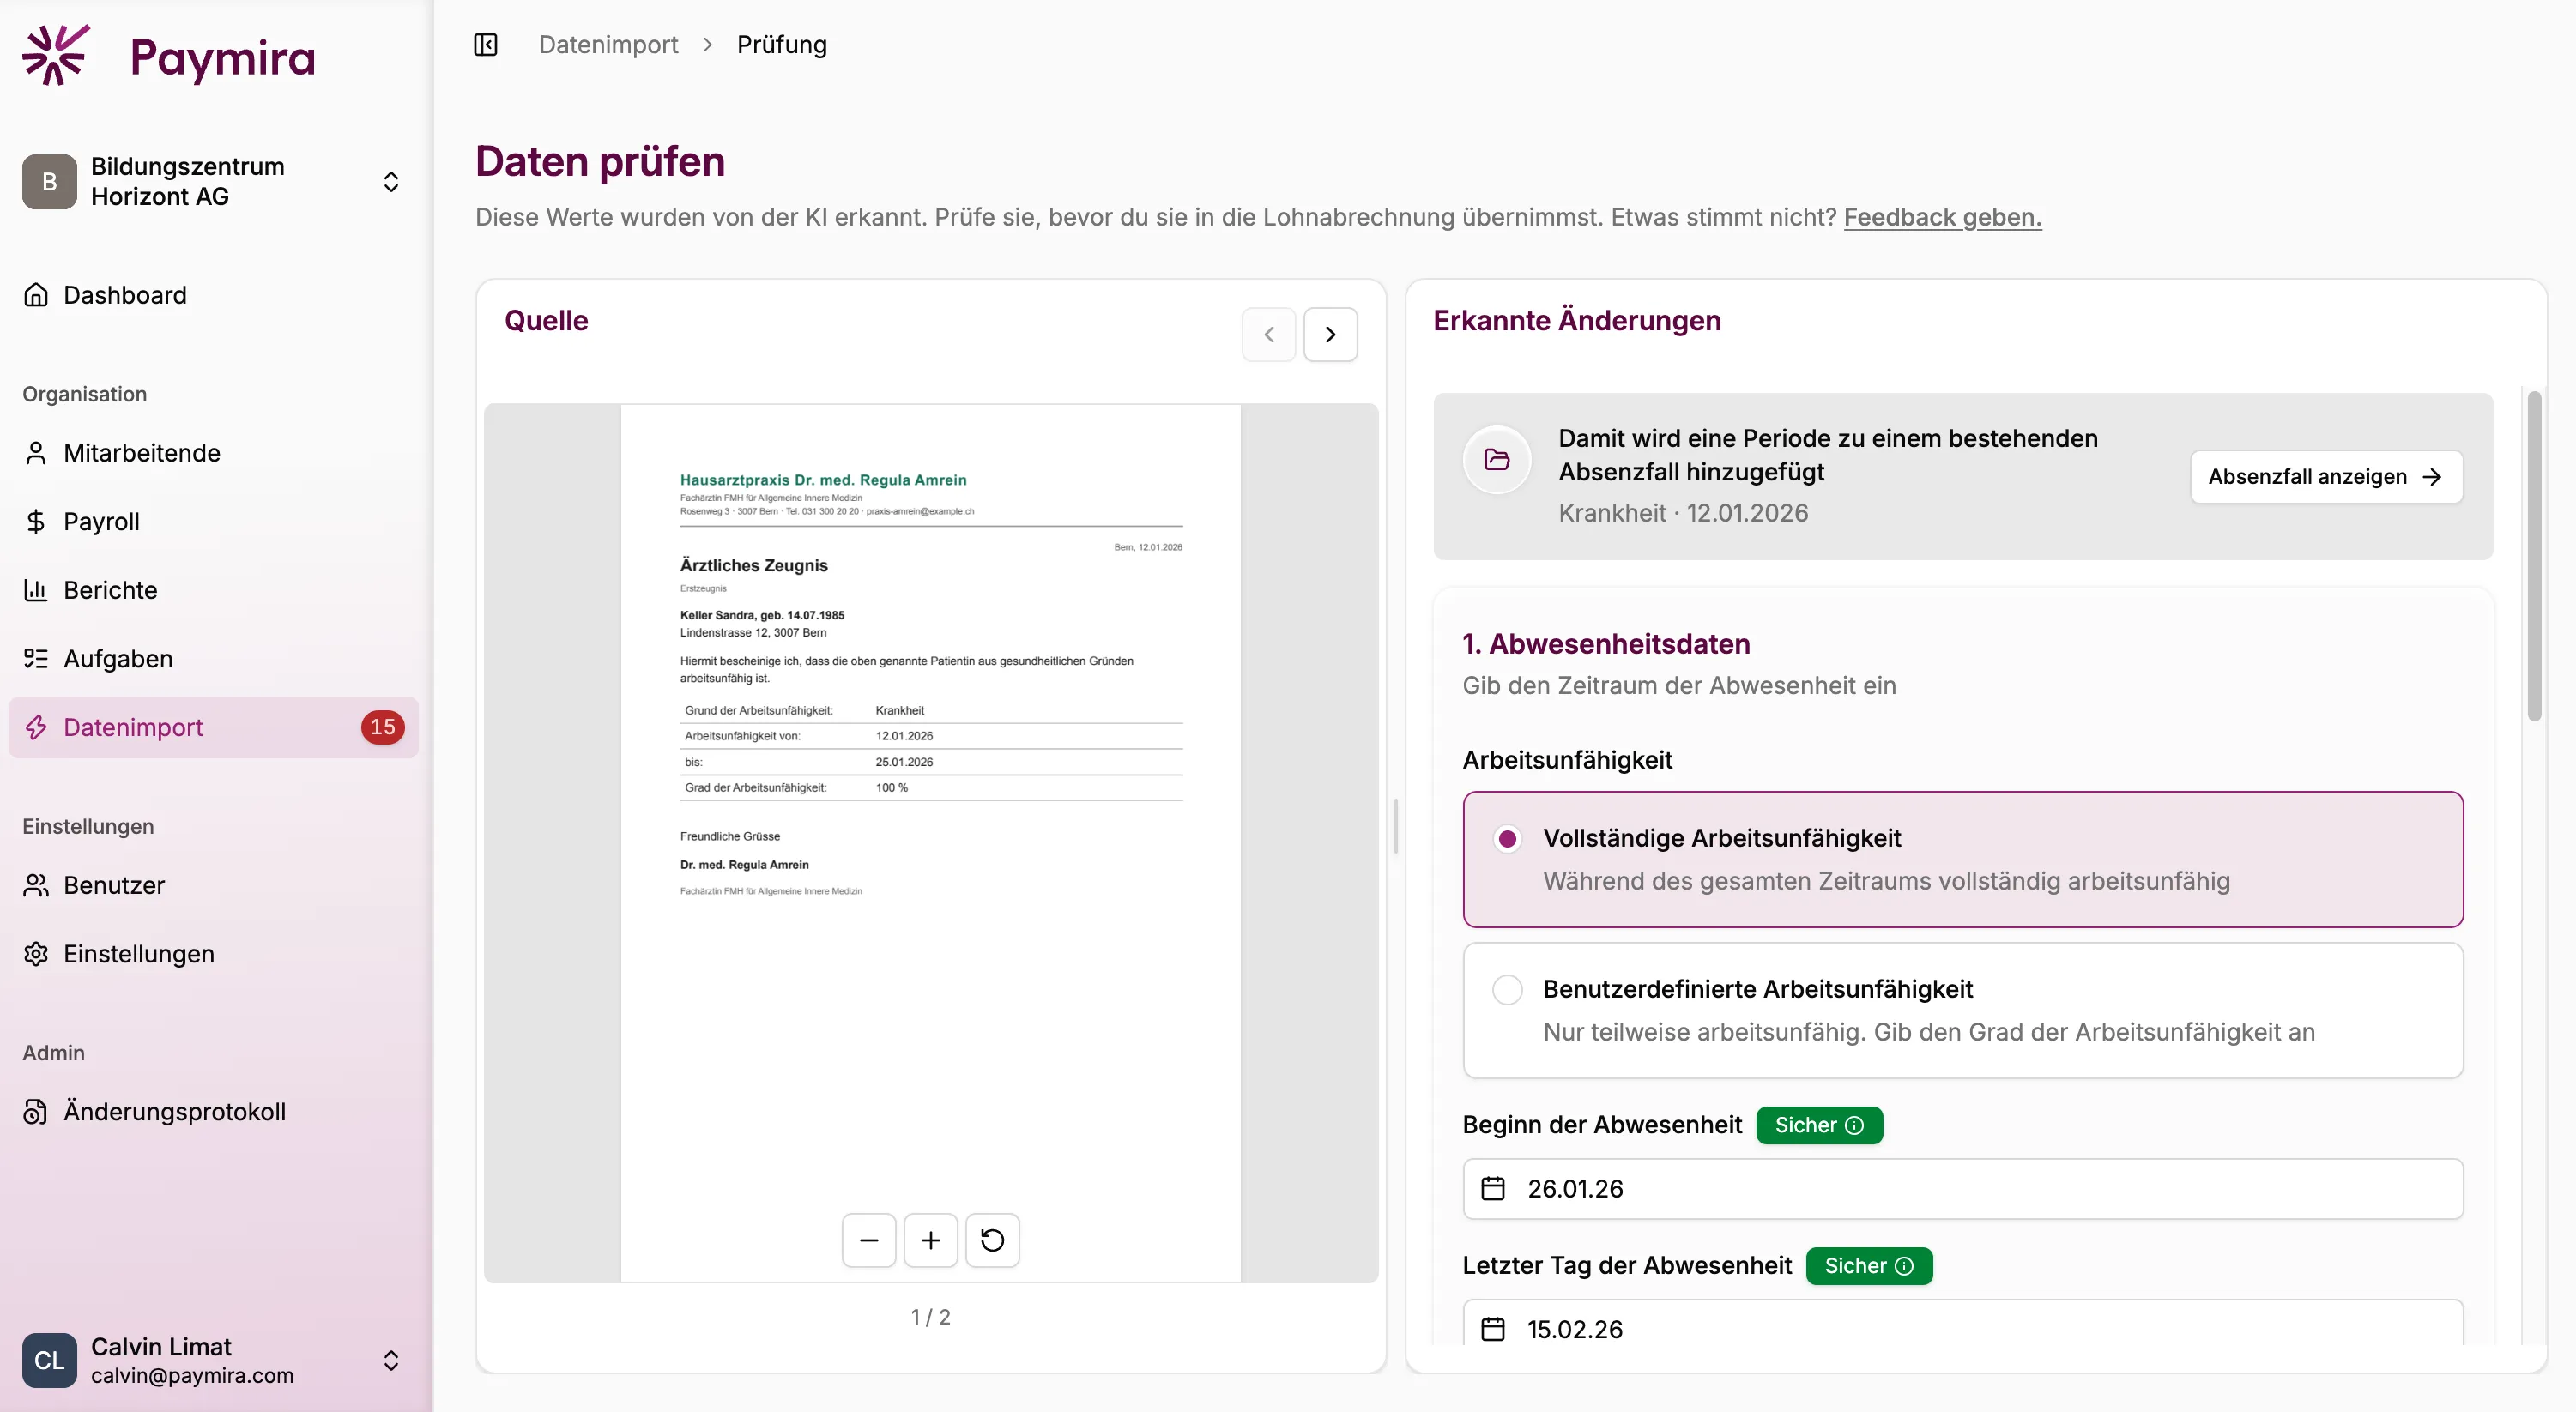Click the Aufgaben checklist icon
This screenshot has width=2576, height=1412.
coord(36,659)
